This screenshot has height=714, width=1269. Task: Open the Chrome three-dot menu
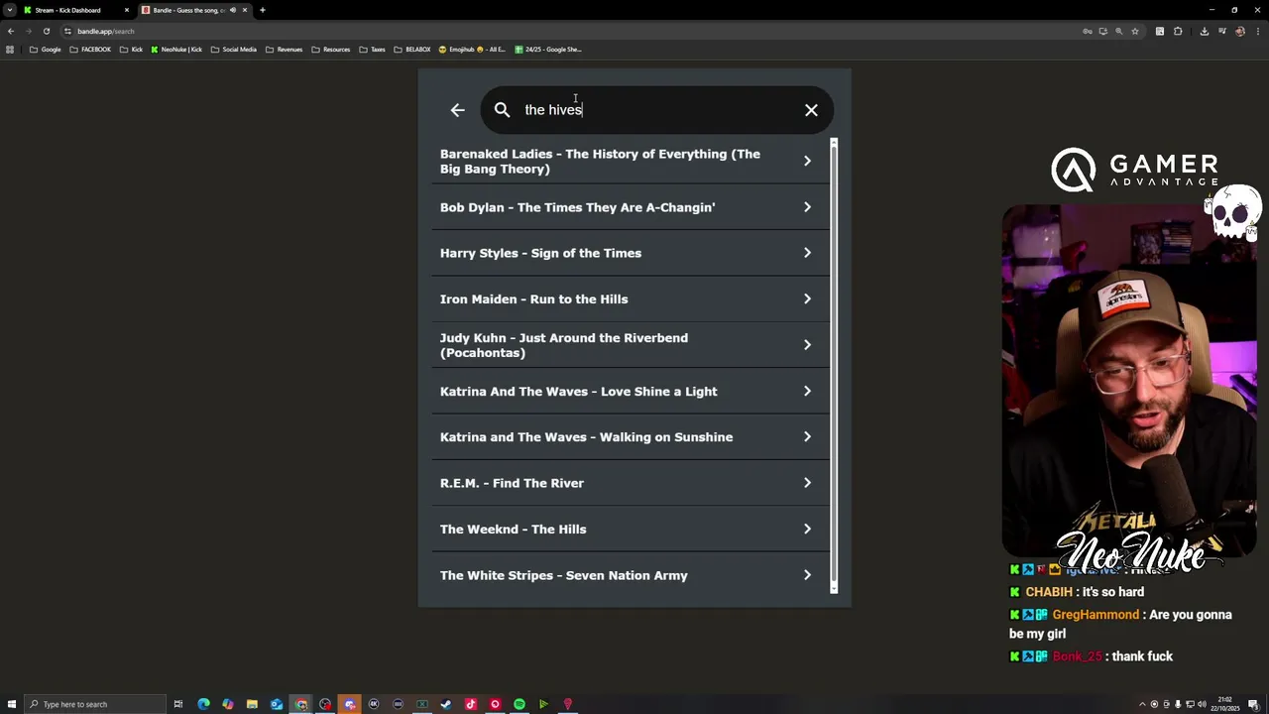[x=1257, y=31]
